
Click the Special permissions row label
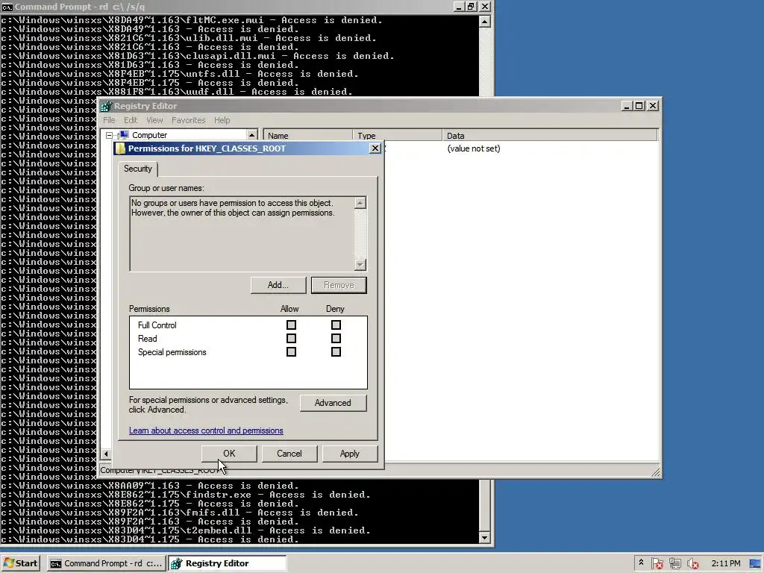click(172, 352)
